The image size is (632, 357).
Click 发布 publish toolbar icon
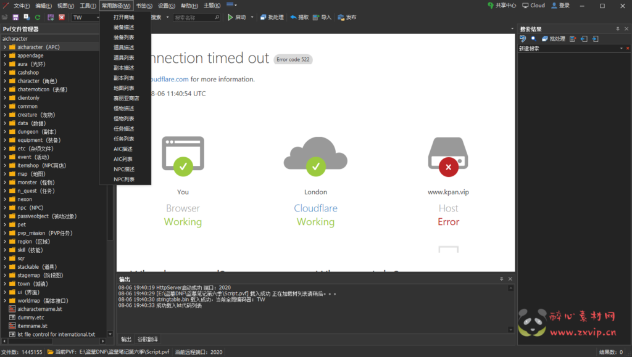346,17
